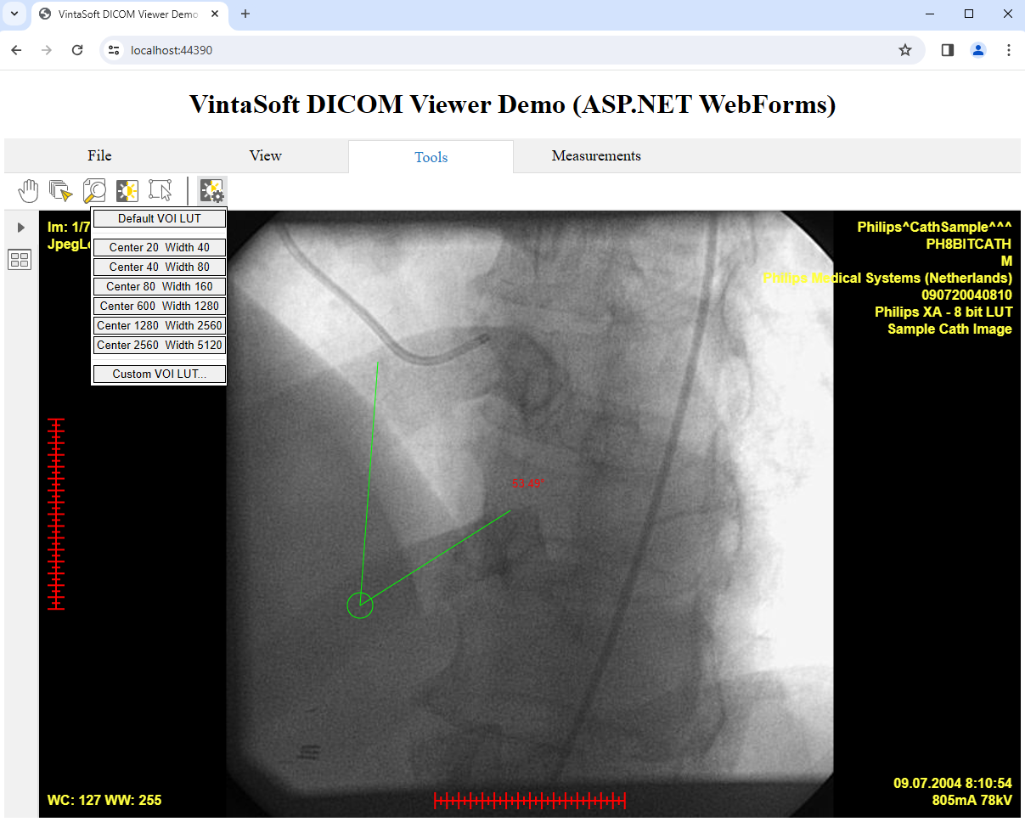Activate the Magnifier zoom tool
The height and width of the screenshot is (833, 1025).
click(94, 191)
